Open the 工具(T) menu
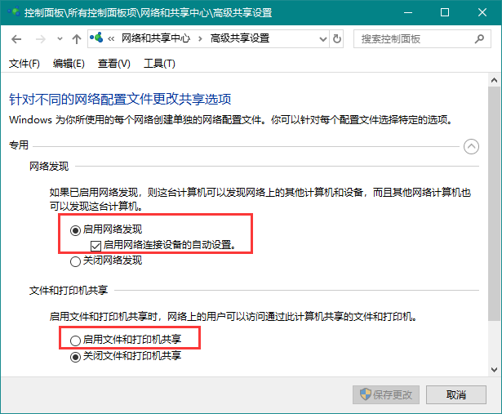The height and width of the screenshot is (414, 502). click(x=159, y=64)
